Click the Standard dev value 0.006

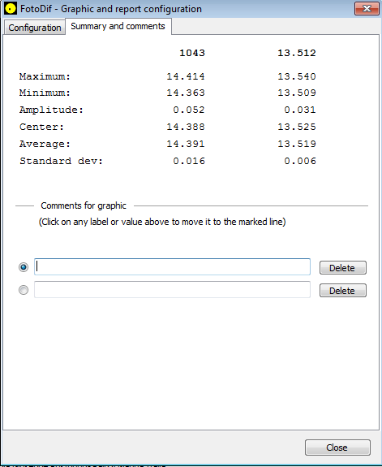pos(300,161)
